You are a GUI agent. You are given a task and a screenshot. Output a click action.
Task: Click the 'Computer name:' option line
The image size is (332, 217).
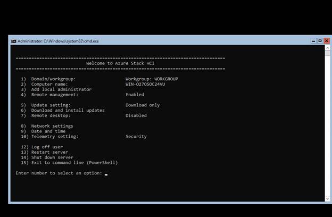44,84
